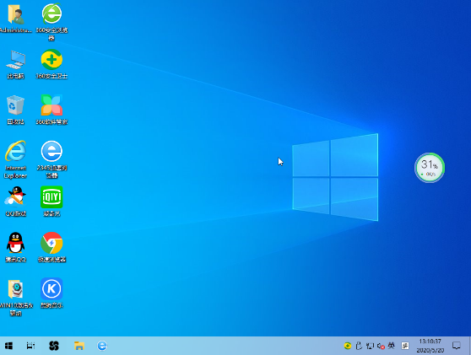The image size is (471, 355).
Task: Select the 2345 accelerated browser icon
Action: (51, 151)
